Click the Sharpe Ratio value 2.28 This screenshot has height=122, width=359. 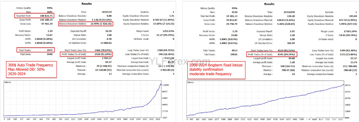point(293,35)
